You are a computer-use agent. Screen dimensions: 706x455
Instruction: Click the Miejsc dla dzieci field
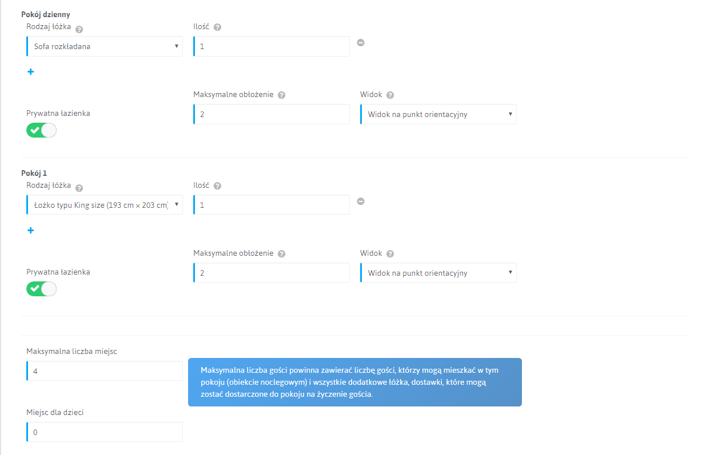pos(105,432)
